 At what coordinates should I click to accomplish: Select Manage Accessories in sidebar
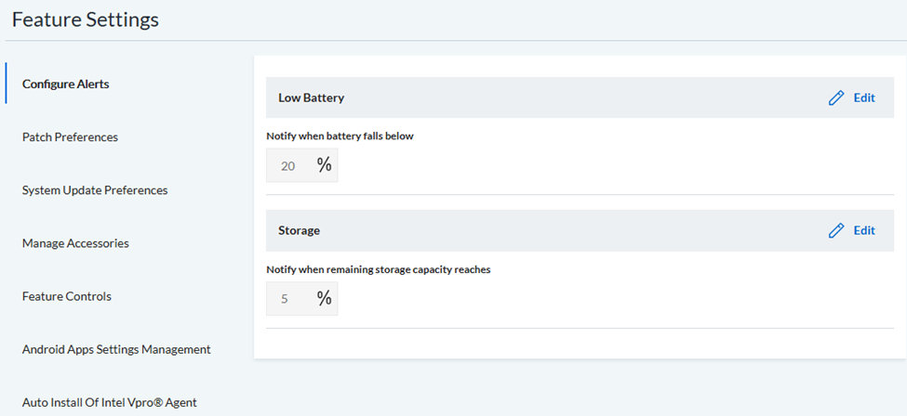(x=75, y=243)
